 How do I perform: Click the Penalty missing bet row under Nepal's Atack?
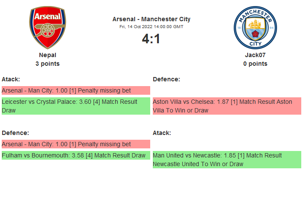76,90
